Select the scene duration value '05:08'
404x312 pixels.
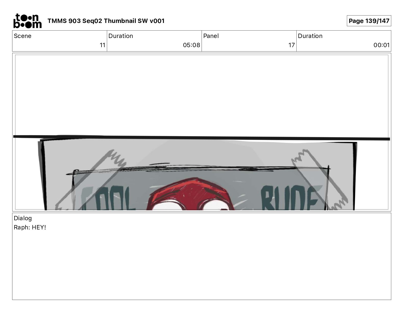click(x=192, y=45)
